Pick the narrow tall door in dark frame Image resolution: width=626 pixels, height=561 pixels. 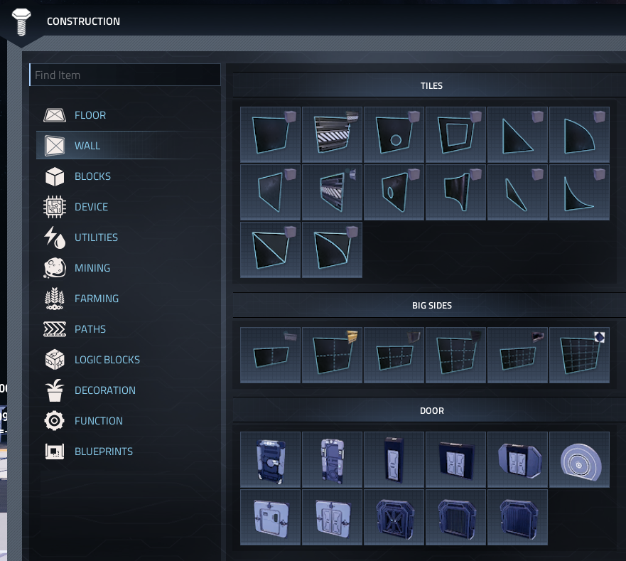tap(394, 459)
